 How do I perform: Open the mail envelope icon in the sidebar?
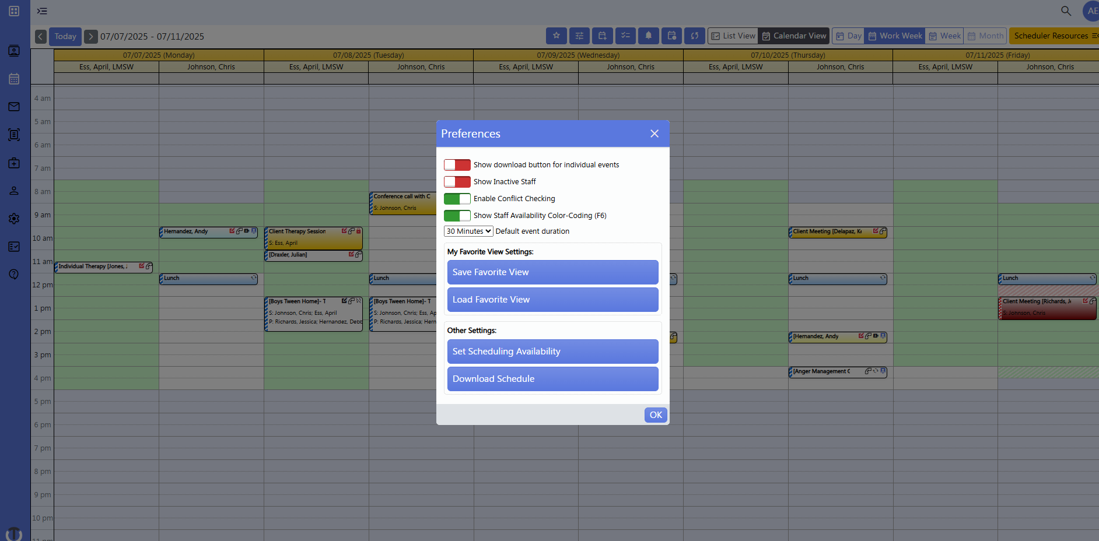tap(14, 107)
